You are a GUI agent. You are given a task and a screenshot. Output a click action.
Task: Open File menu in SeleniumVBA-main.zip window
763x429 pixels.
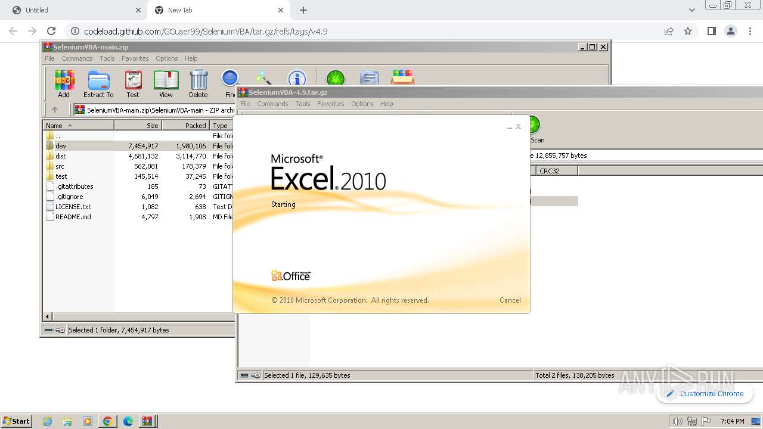(49, 58)
